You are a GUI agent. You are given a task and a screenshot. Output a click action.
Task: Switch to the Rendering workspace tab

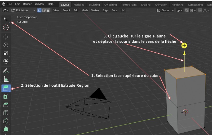pyautogui.click(x=178, y=5)
